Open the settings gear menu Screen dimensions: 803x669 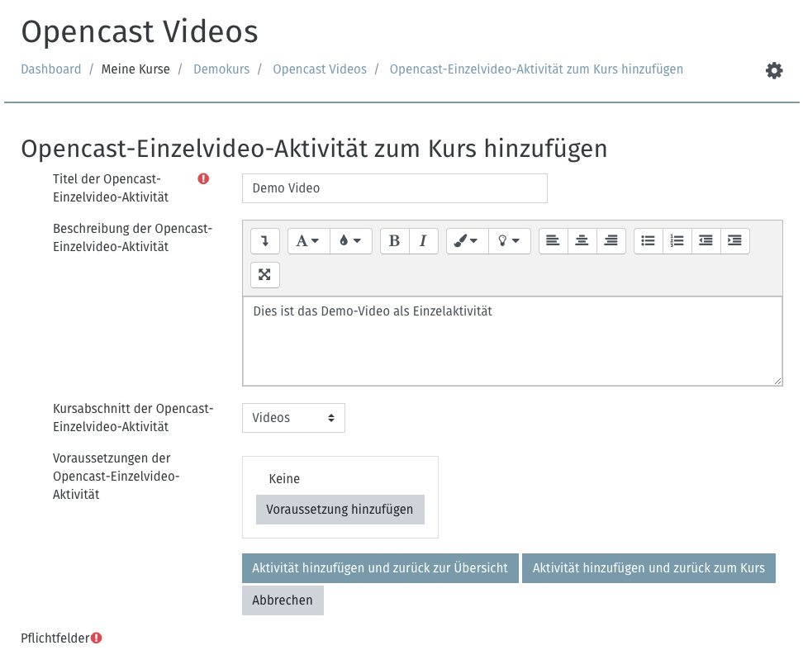click(x=774, y=71)
